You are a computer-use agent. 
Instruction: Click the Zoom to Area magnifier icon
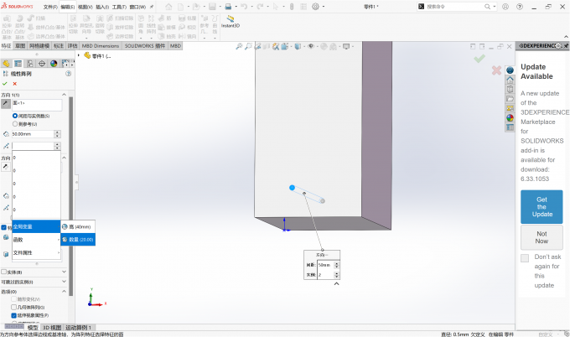click(x=248, y=46)
